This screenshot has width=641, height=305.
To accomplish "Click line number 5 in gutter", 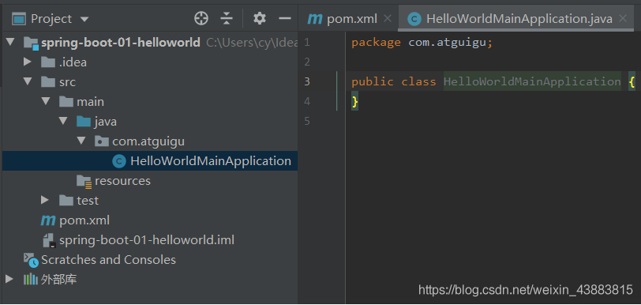I will tap(307, 121).
